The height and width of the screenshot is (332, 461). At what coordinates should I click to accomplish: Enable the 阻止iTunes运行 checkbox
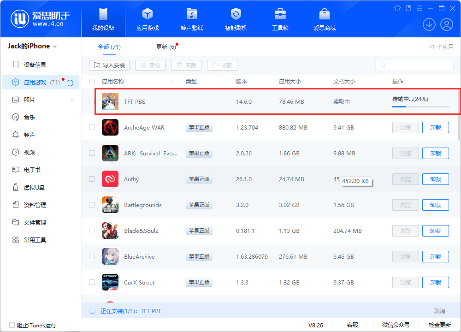12,325
